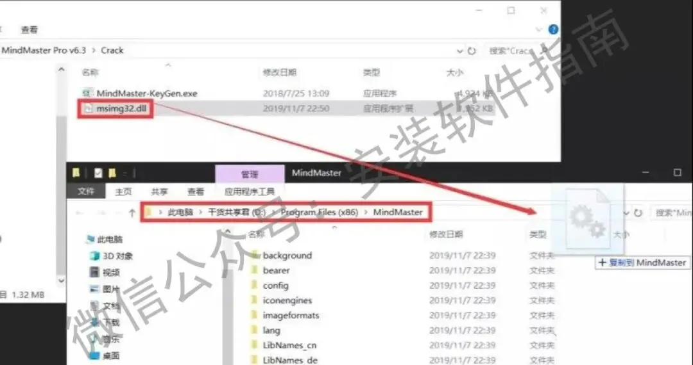Click the 3D 对象 cube icon
Image resolution: width=693 pixels, height=365 pixels.
pyautogui.click(x=94, y=255)
